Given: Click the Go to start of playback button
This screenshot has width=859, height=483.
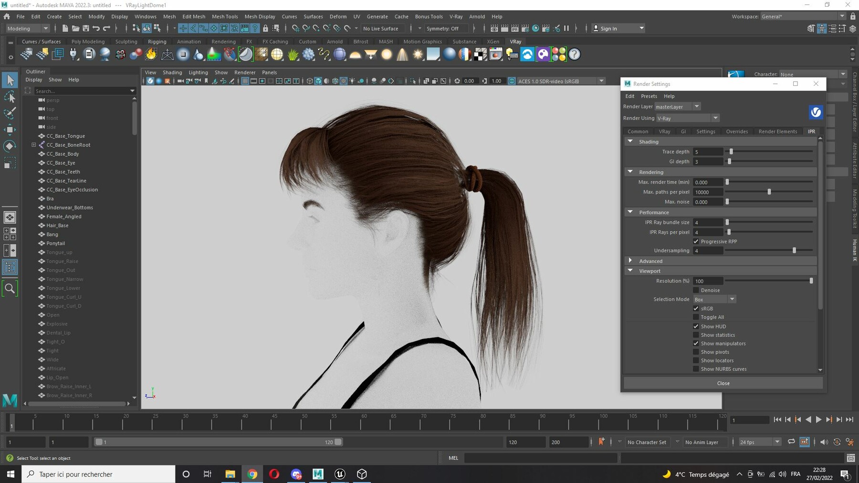Looking at the screenshot, I should (x=777, y=420).
